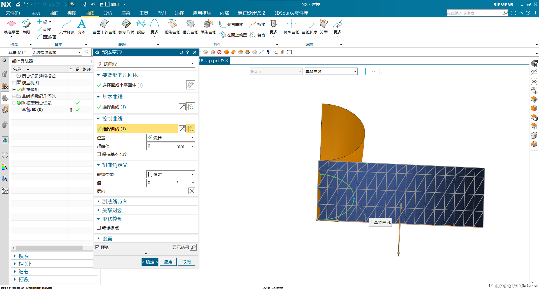Click the 确定 OK button
The width and height of the screenshot is (539, 289).
[150, 262]
